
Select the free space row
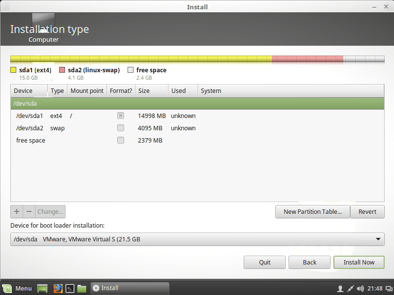197,140
